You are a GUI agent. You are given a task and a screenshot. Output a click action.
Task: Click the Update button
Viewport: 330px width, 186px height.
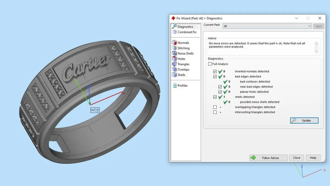(x=304, y=121)
